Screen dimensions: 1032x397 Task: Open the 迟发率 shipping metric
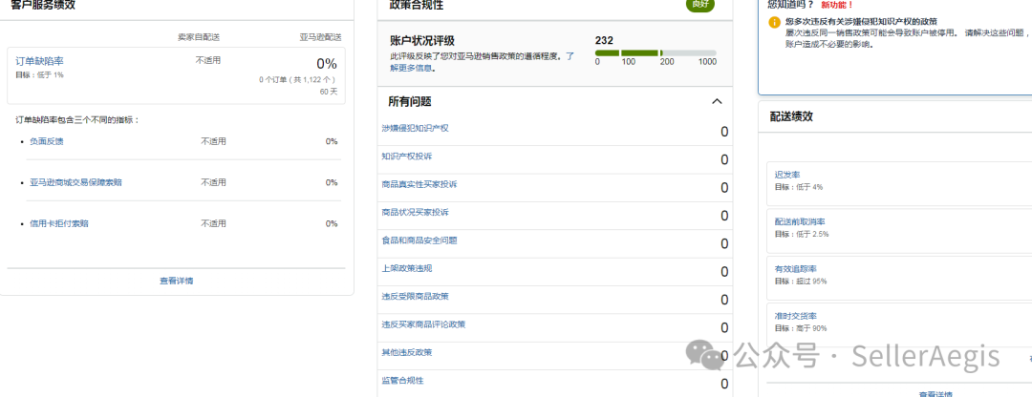click(787, 175)
